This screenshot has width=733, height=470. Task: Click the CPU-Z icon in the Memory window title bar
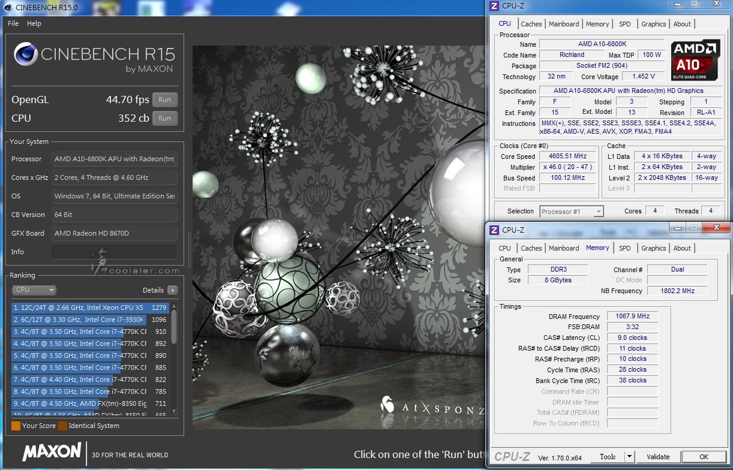click(494, 230)
